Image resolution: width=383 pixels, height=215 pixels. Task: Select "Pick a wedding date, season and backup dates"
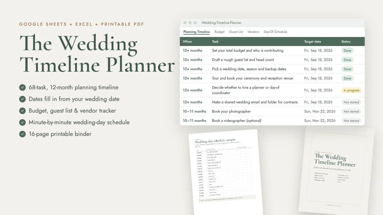click(x=249, y=69)
